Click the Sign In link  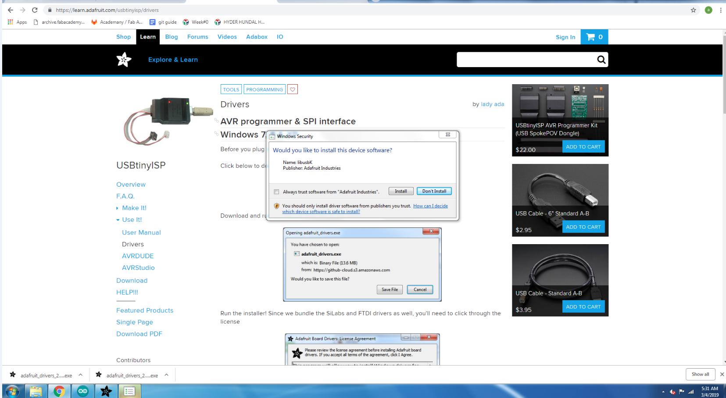tap(565, 37)
